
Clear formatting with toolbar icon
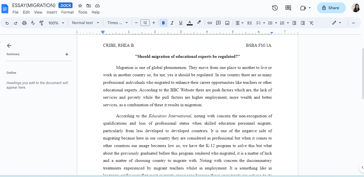(x=311, y=23)
